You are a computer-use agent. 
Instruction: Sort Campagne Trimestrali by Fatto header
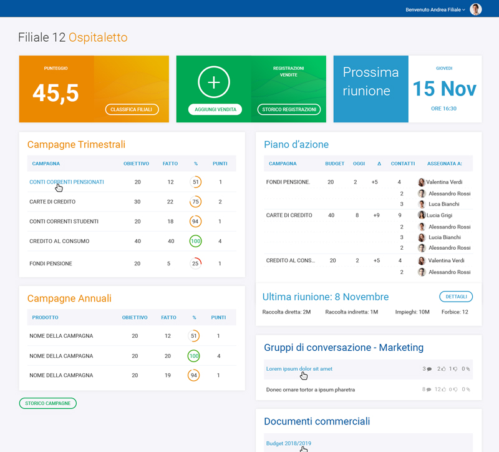(170, 164)
